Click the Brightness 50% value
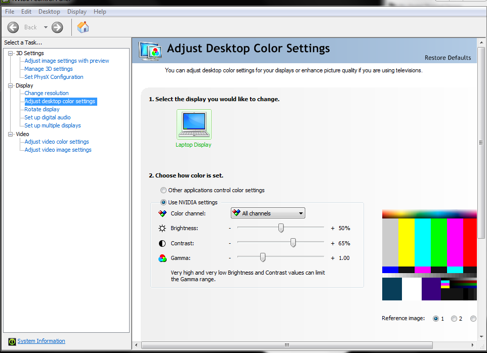 [x=344, y=228]
